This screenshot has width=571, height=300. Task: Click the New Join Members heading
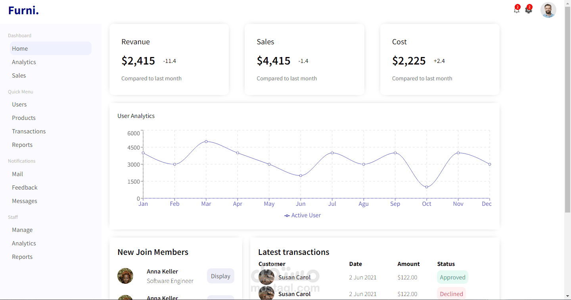coord(153,252)
